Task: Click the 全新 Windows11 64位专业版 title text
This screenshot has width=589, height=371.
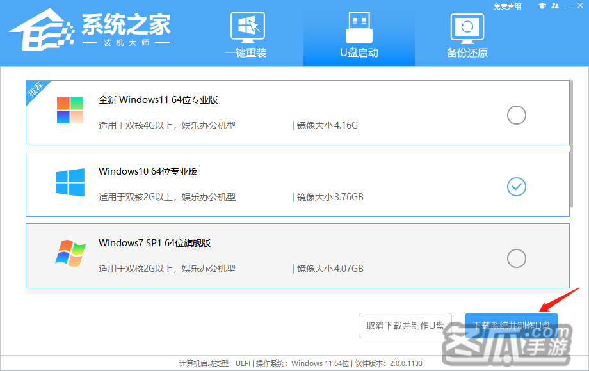Action: pyautogui.click(x=158, y=100)
